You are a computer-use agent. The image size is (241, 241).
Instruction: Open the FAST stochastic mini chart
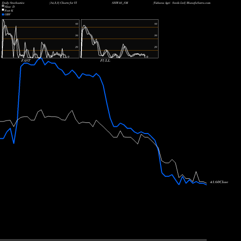(x=40, y=39)
